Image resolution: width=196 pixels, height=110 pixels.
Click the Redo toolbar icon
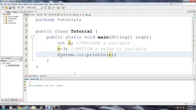[x=22, y=8]
